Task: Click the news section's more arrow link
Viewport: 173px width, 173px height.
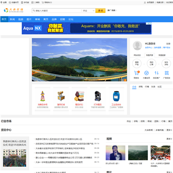Action: tap(169, 130)
